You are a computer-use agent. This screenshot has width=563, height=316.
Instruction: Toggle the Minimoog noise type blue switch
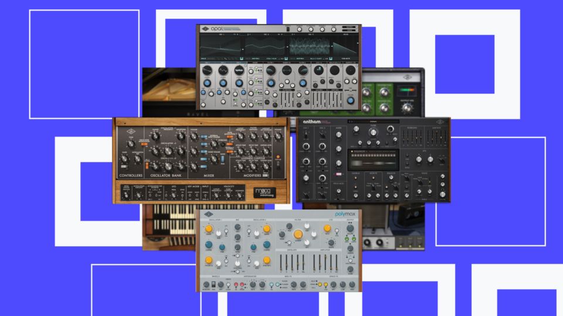[222, 159]
